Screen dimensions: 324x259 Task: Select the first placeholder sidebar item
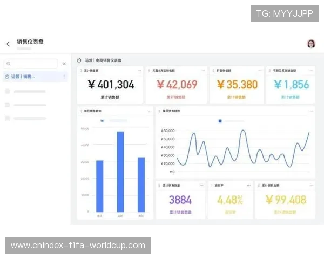[26, 91]
